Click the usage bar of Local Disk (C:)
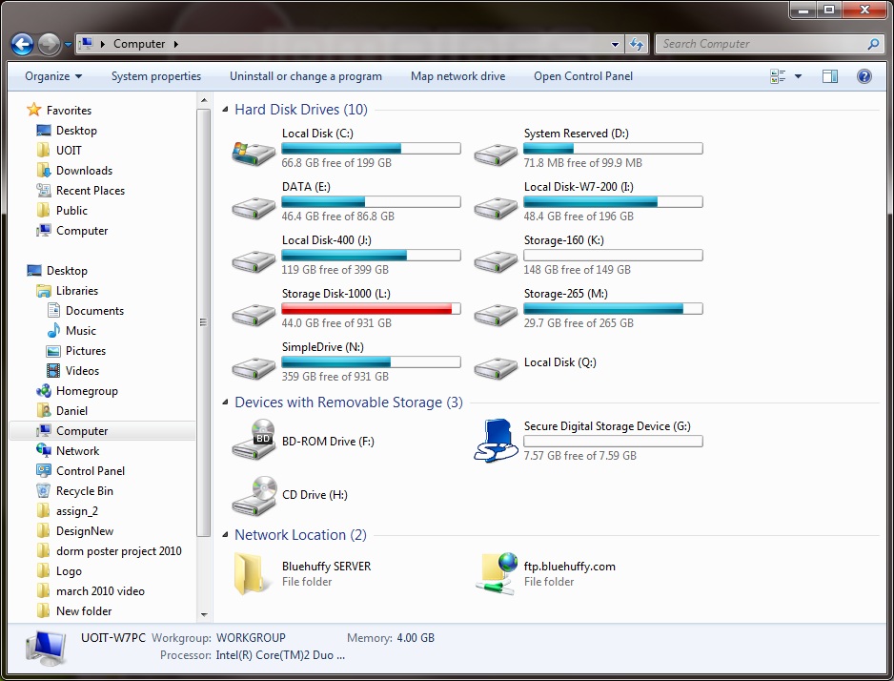Viewport: 894px width, 681px height. pyautogui.click(x=371, y=148)
